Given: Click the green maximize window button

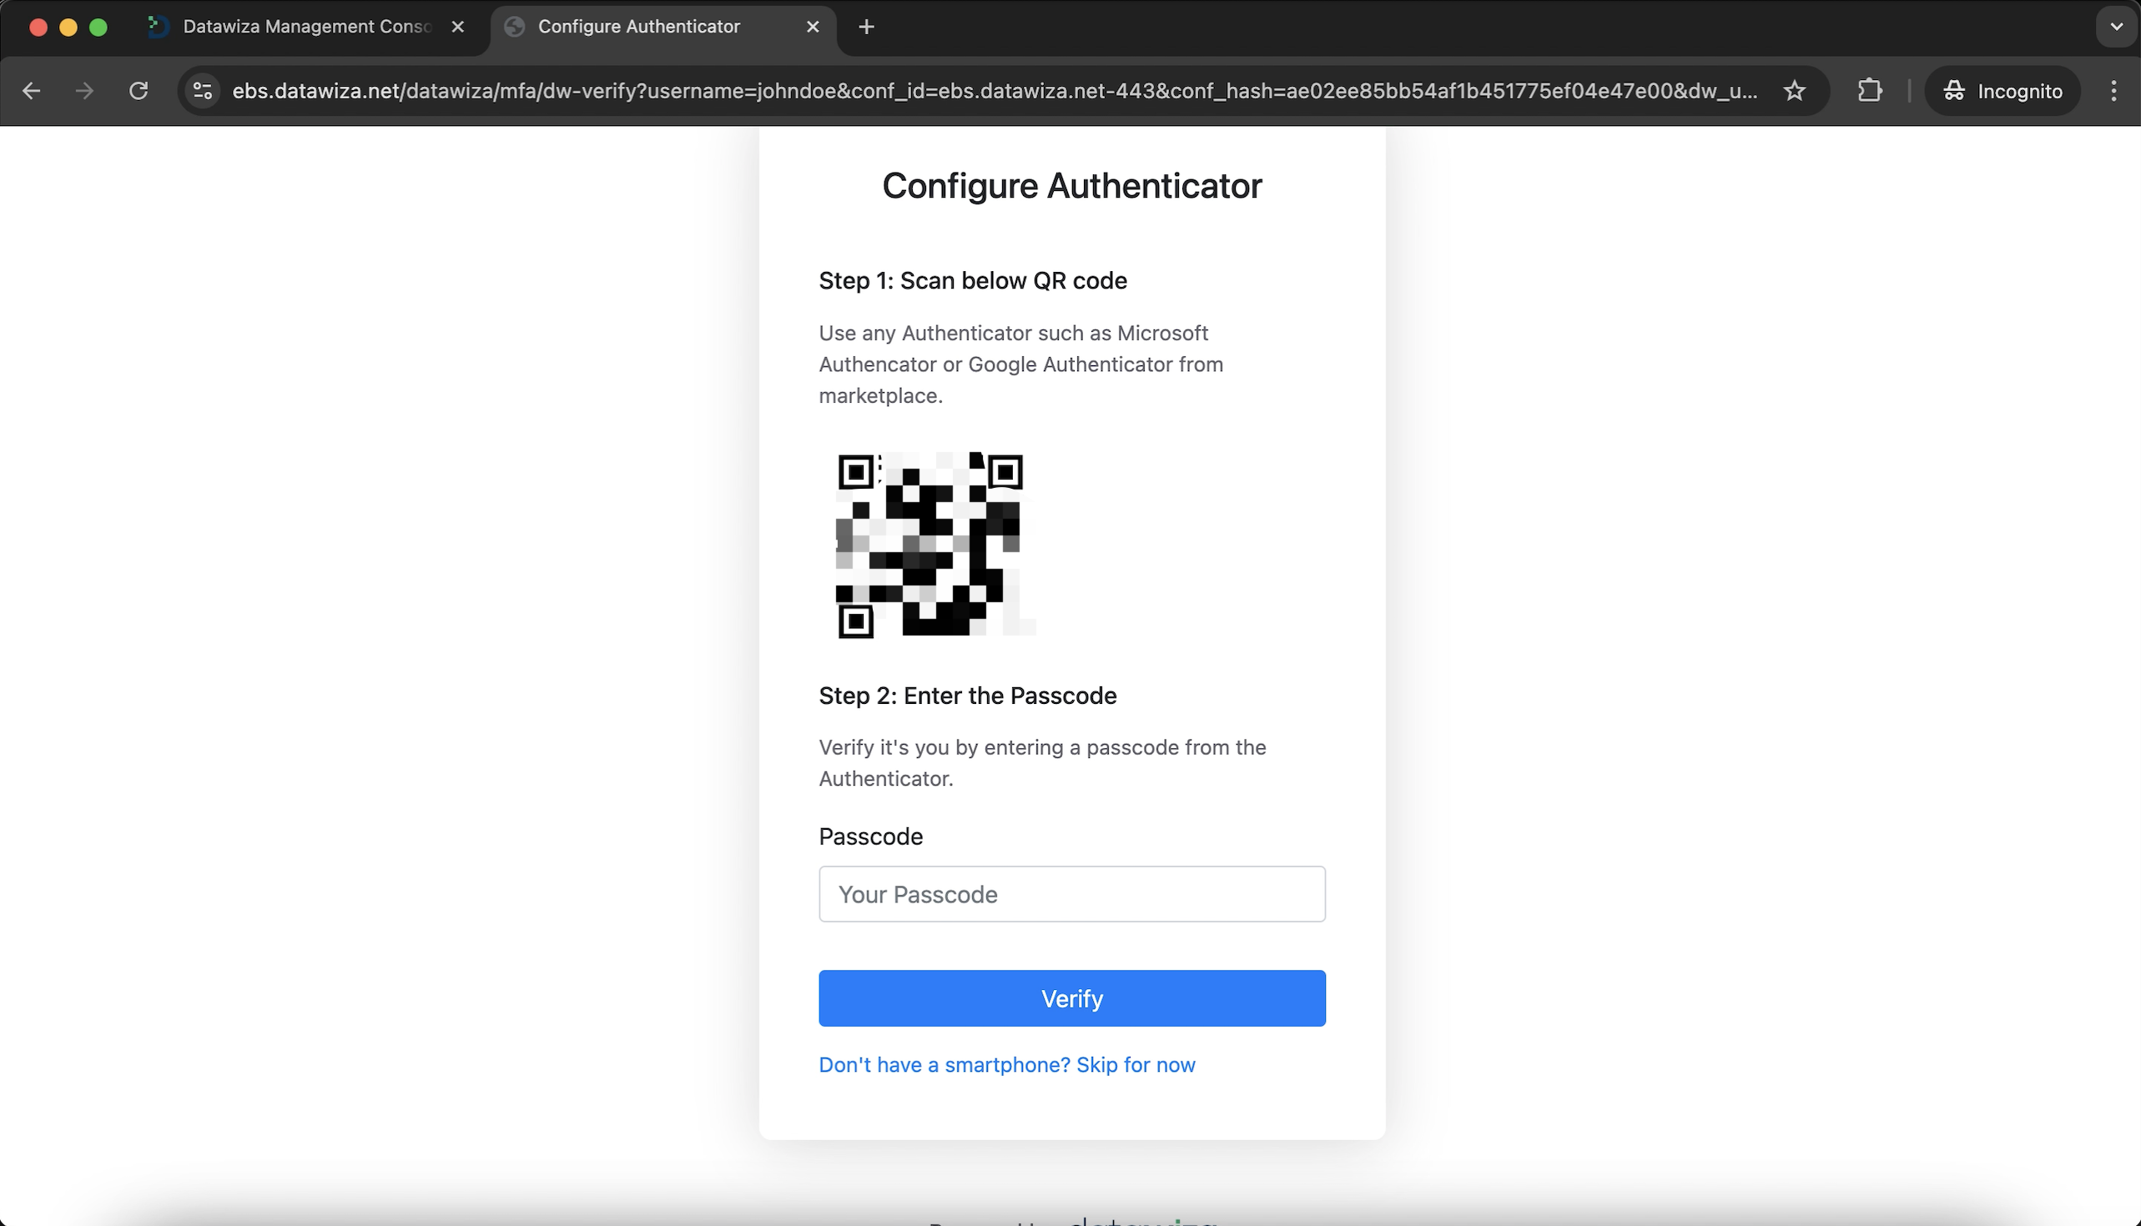Looking at the screenshot, I should click(x=98, y=27).
